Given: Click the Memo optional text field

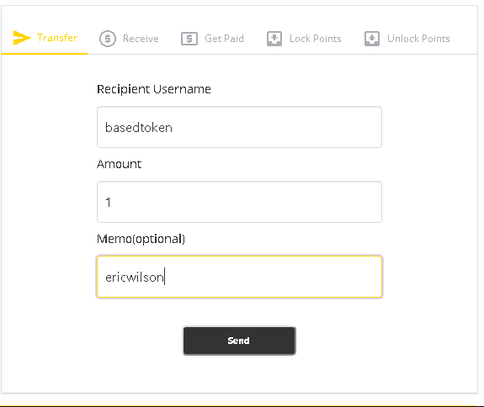Looking at the screenshot, I should coord(239,277).
